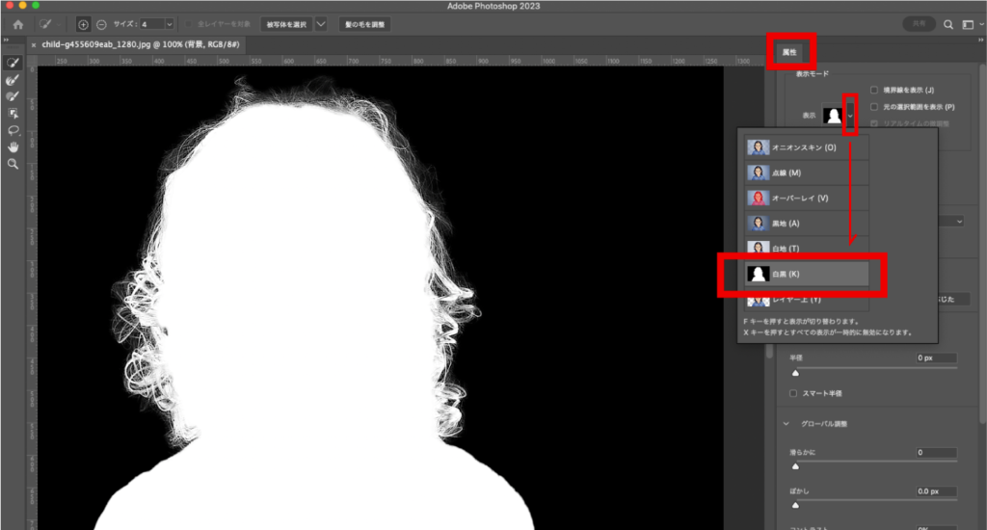
Task: Choose 黒地 (A) view mode
Action: [806, 224]
